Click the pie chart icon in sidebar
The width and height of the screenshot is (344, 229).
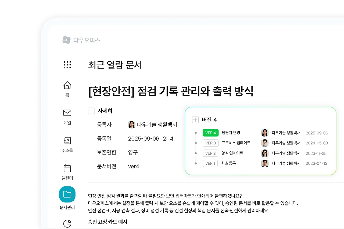[x=67, y=223]
